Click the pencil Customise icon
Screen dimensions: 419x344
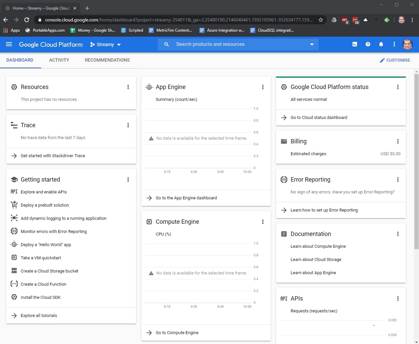pos(382,60)
